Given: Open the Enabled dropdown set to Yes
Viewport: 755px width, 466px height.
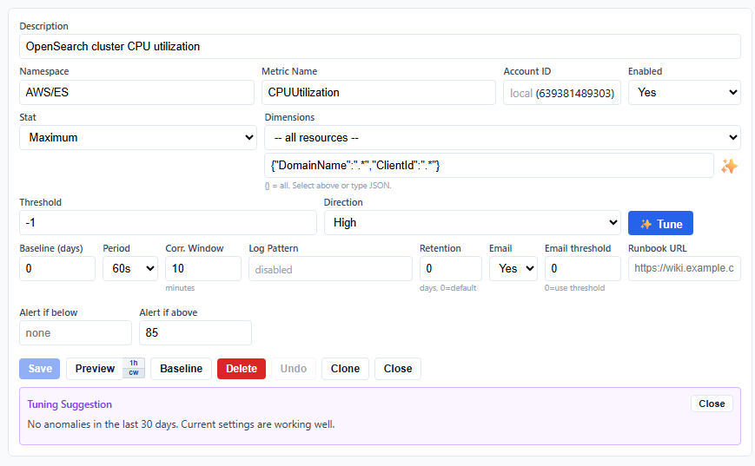Looking at the screenshot, I should pyautogui.click(x=685, y=92).
